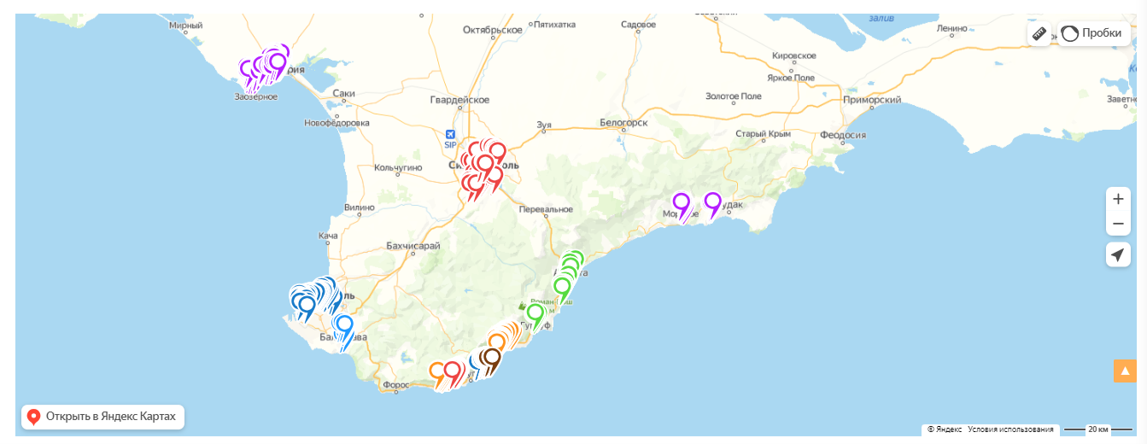Select the ruler distance measurement tool
1147x444 pixels.
coord(1039,33)
